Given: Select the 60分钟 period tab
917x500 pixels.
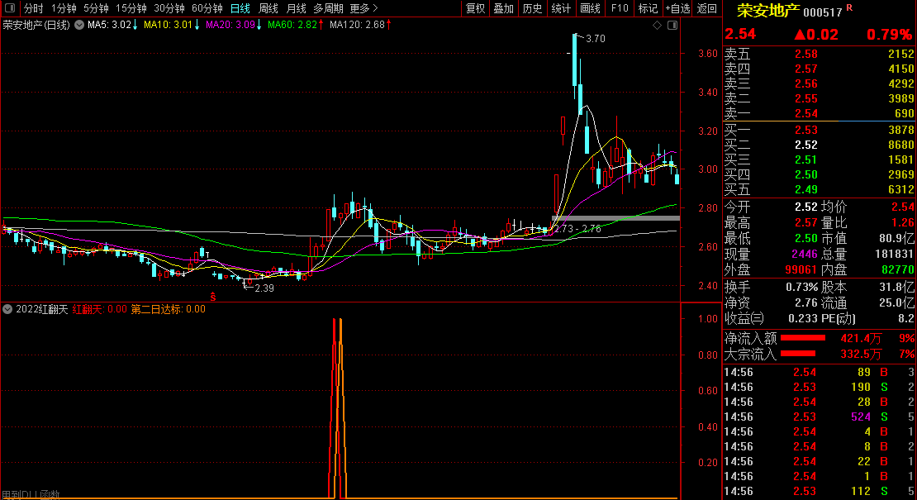Looking at the screenshot, I should click(207, 8).
